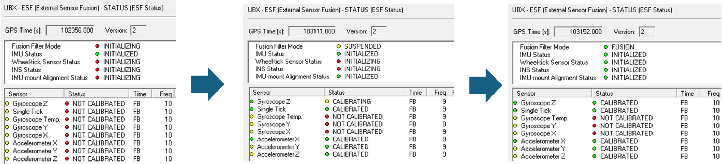The image size is (722, 164).
Task: Click the Gyroscope X sensor icon in the 103111.000 panel
Action: [252, 132]
